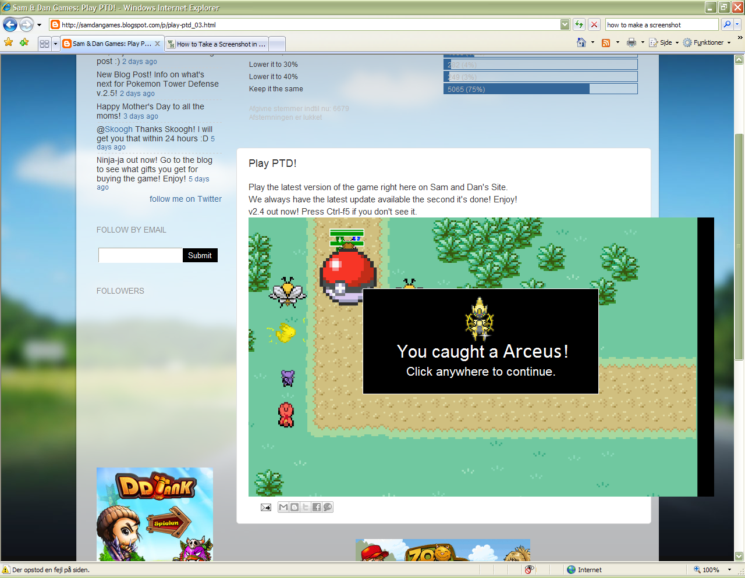Click the address bar URL field

304,25
